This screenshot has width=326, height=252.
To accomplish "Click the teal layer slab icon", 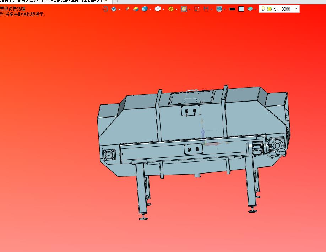I will pos(250,9).
